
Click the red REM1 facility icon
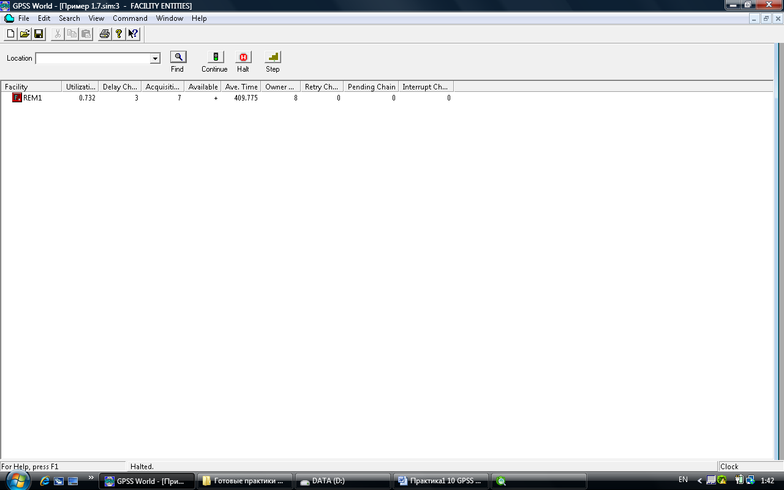pyautogui.click(x=17, y=98)
